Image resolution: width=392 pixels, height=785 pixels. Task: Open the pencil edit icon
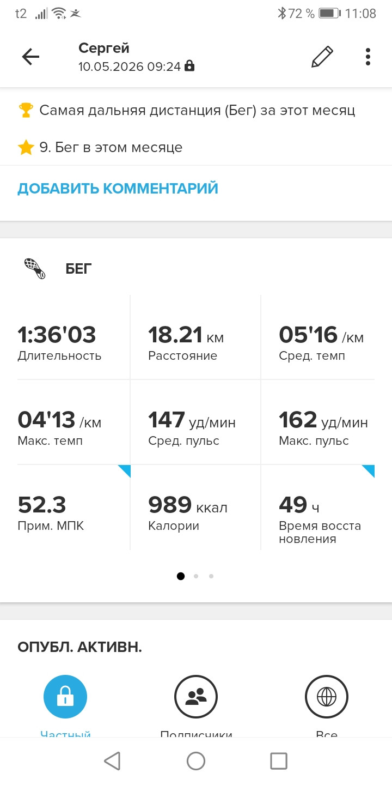(x=322, y=57)
